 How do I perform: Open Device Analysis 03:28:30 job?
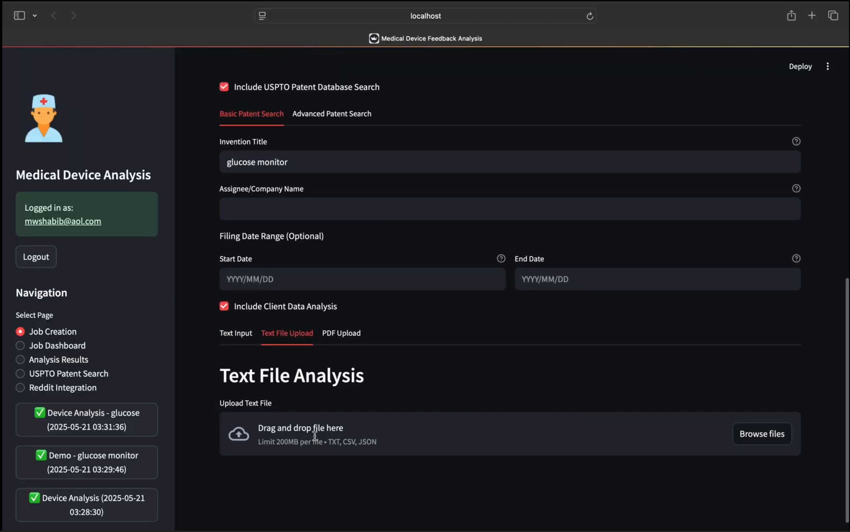(86, 505)
